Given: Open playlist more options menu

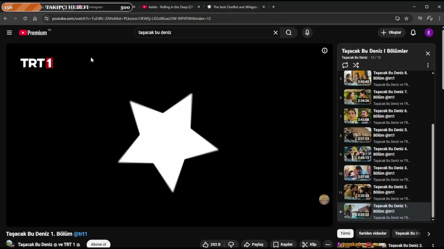Looking at the screenshot, I should point(428,65).
